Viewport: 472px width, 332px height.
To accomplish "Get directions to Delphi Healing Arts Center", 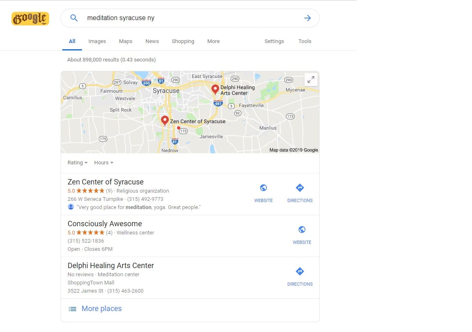I will (300, 271).
